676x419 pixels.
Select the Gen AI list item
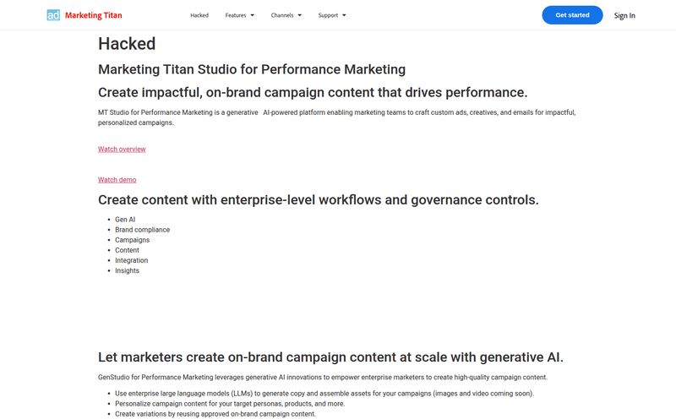(125, 220)
